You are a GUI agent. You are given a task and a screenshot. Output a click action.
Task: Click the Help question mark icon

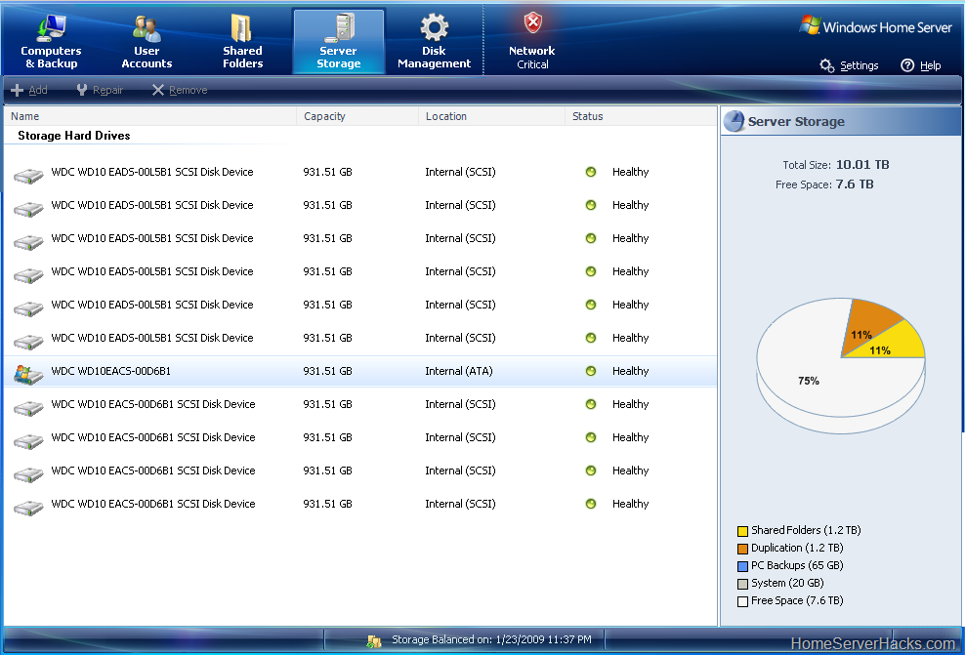pos(907,65)
